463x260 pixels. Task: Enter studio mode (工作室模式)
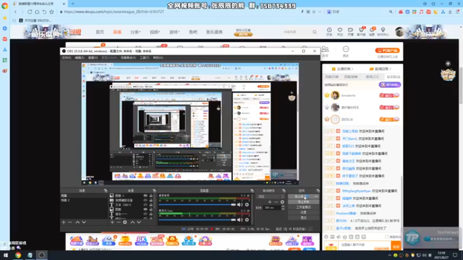click(x=303, y=207)
